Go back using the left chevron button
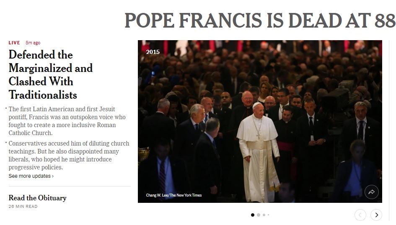Viewport: 396px width, 225px height. point(360,215)
